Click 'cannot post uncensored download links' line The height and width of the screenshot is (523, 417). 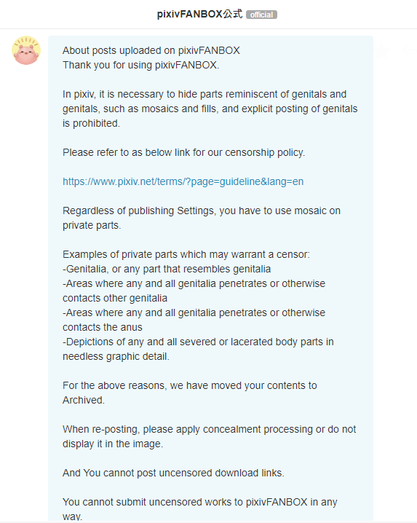[173, 473]
